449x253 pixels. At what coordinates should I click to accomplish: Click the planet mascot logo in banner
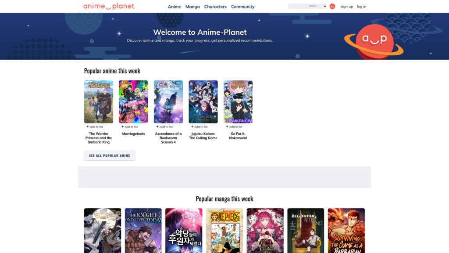pos(374,40)
